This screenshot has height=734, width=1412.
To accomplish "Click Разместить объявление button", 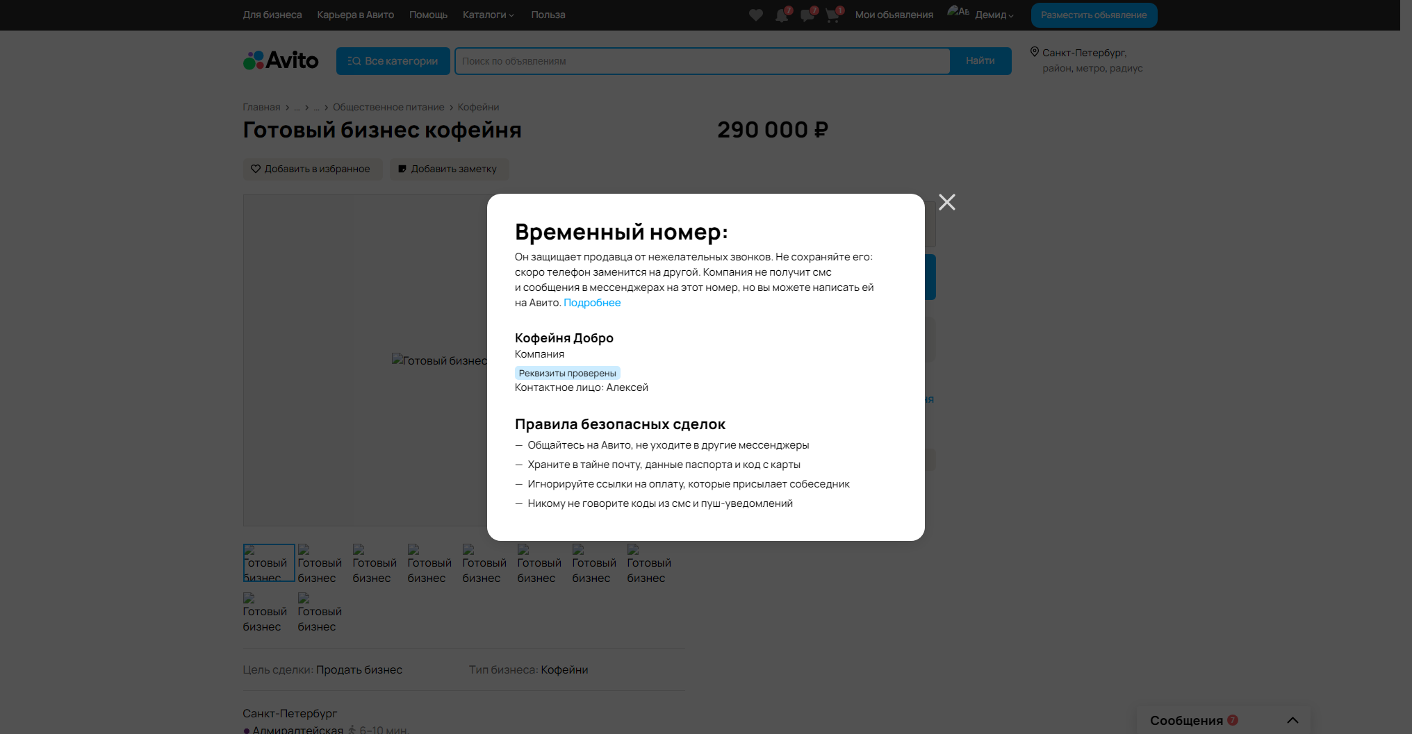I will click(x=1094, y=15).
